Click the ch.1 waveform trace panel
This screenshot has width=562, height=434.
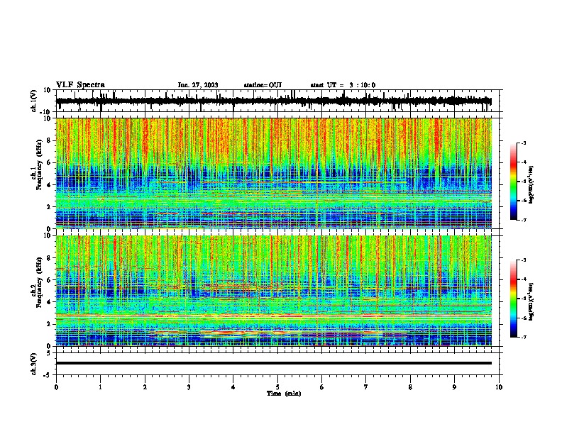click(x=277, y=101)
